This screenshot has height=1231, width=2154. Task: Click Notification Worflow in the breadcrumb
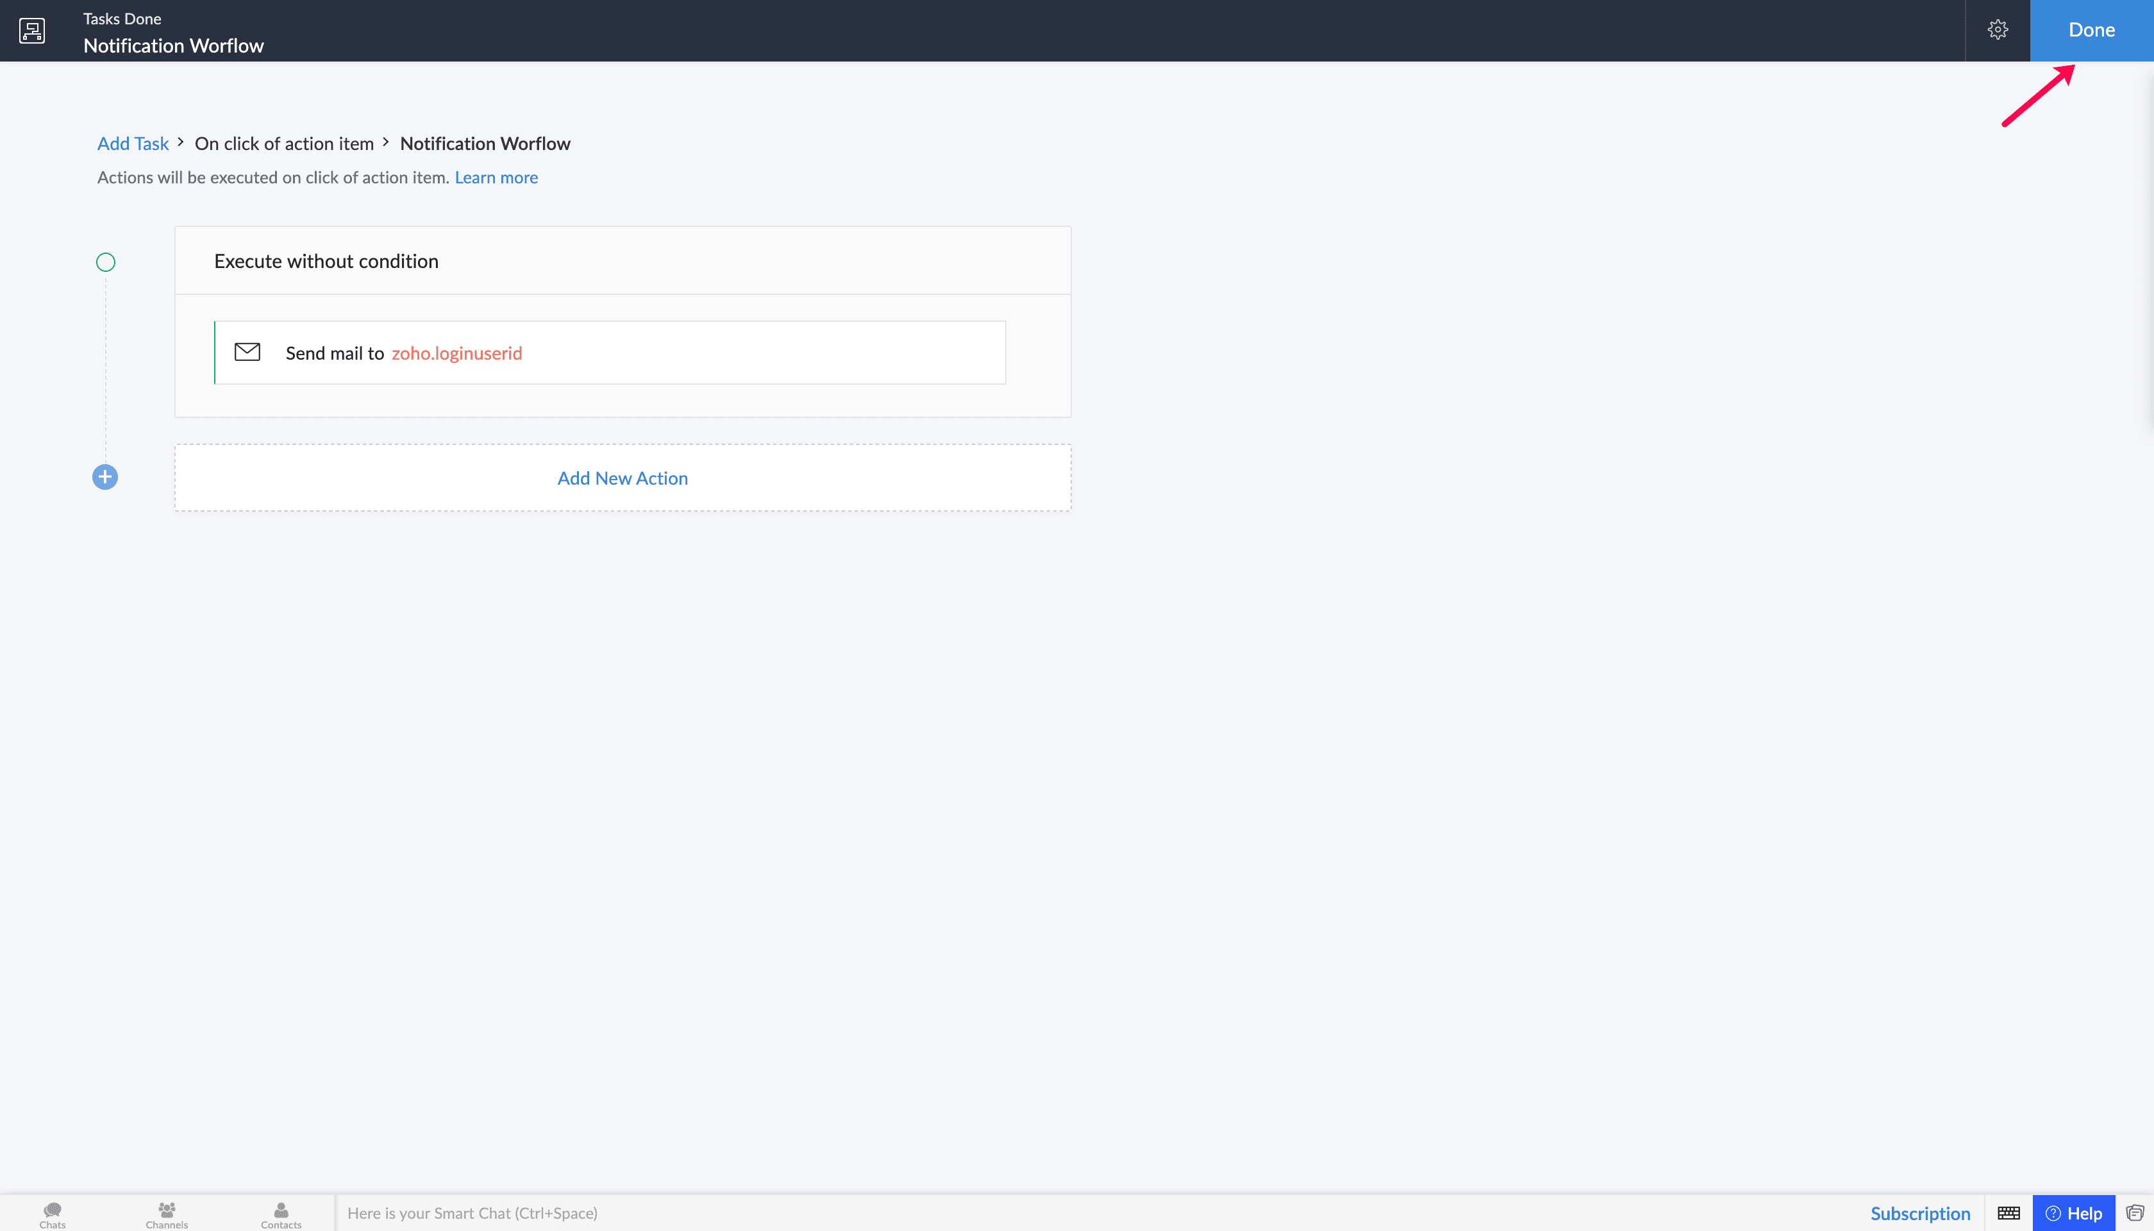pyautogui.click(x=485, y=144)
